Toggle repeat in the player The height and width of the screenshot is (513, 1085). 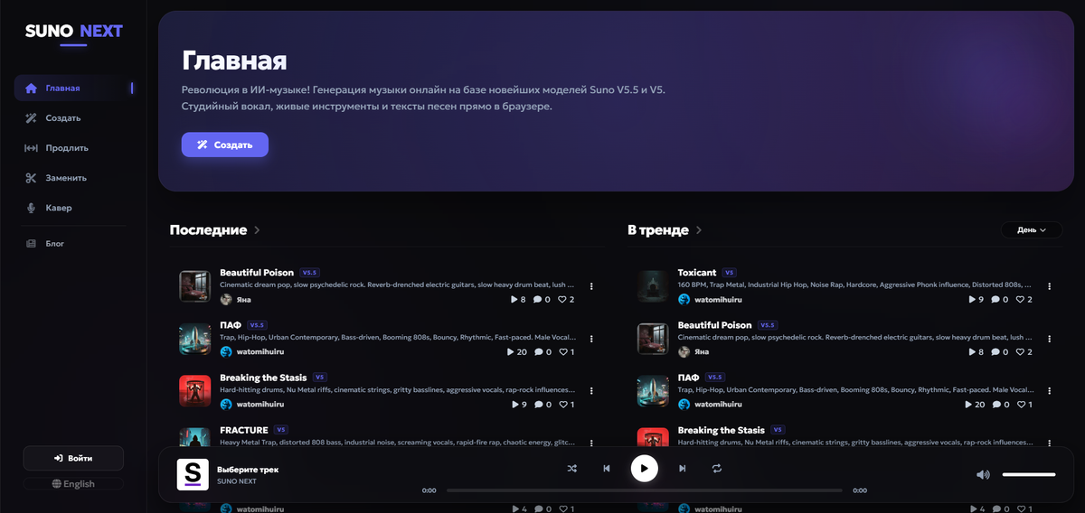point(717,469)
